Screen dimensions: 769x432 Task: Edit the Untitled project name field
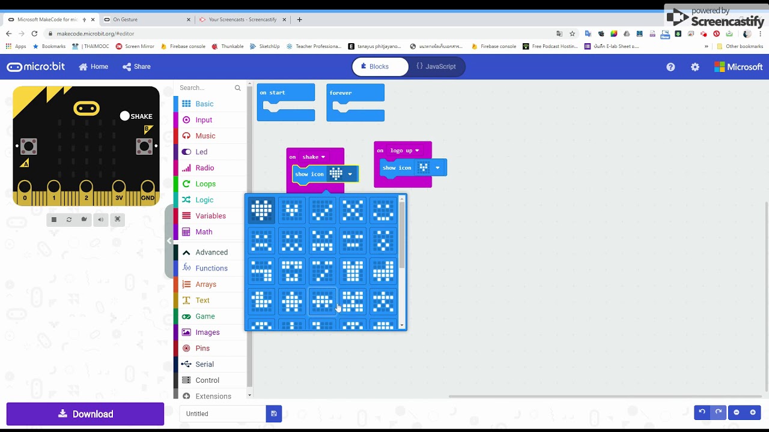pos(222,413)
